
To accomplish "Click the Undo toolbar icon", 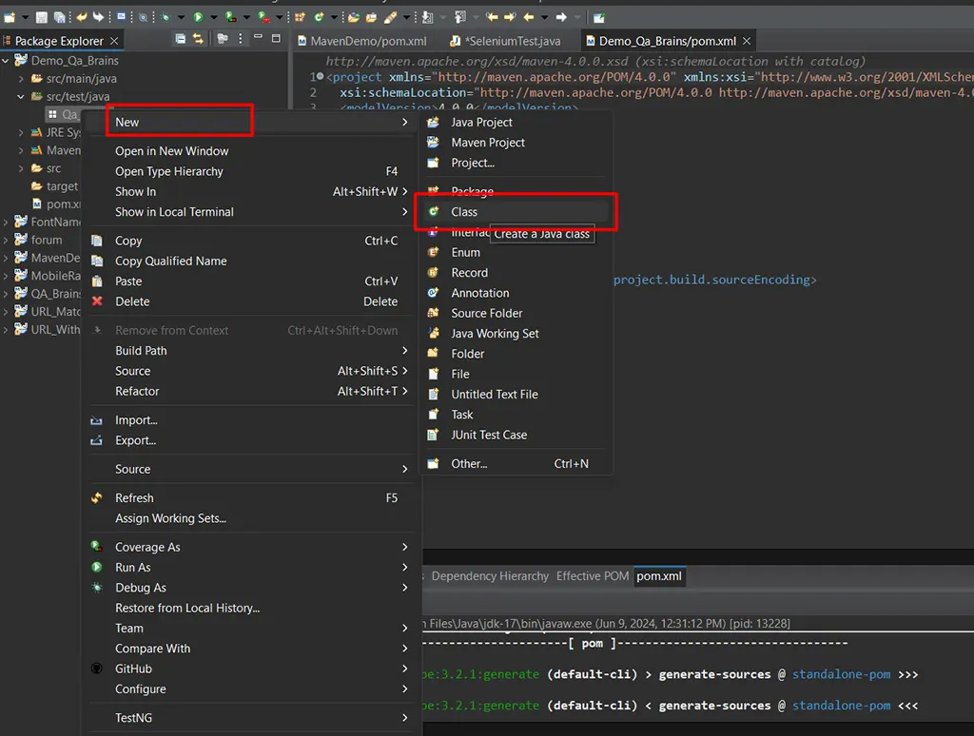I will tap(81, 16).
